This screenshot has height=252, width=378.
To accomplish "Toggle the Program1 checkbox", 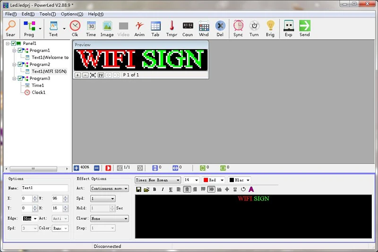I will (20, 51).
